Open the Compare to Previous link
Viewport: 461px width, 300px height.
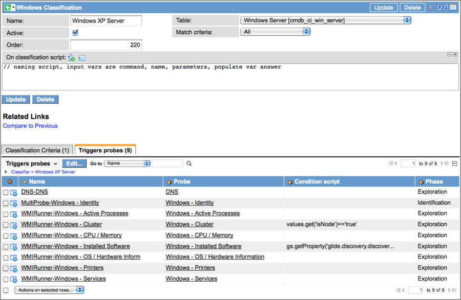click(x=30, y=126)
